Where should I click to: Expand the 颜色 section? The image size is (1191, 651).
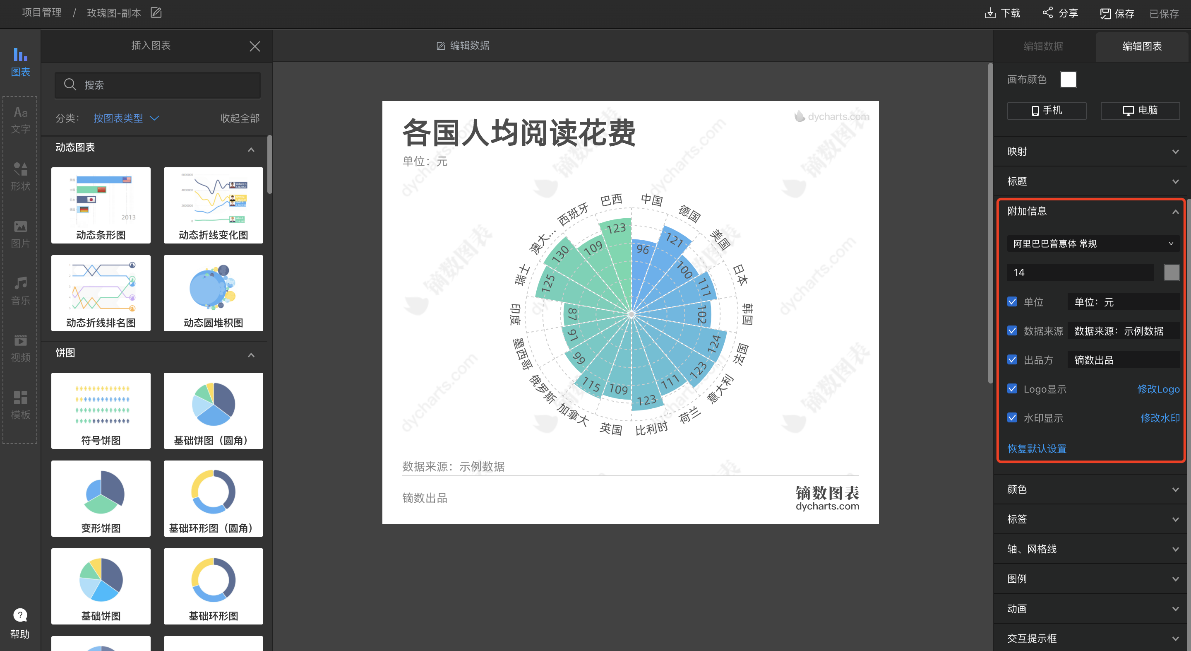tap(1092, 489)
